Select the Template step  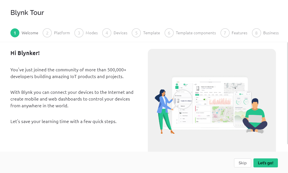[151, 33]
